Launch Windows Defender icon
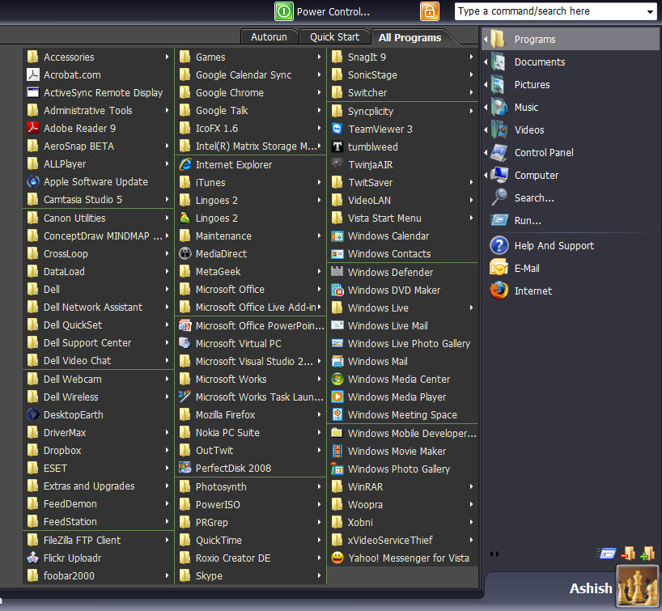 coord(337,271)
